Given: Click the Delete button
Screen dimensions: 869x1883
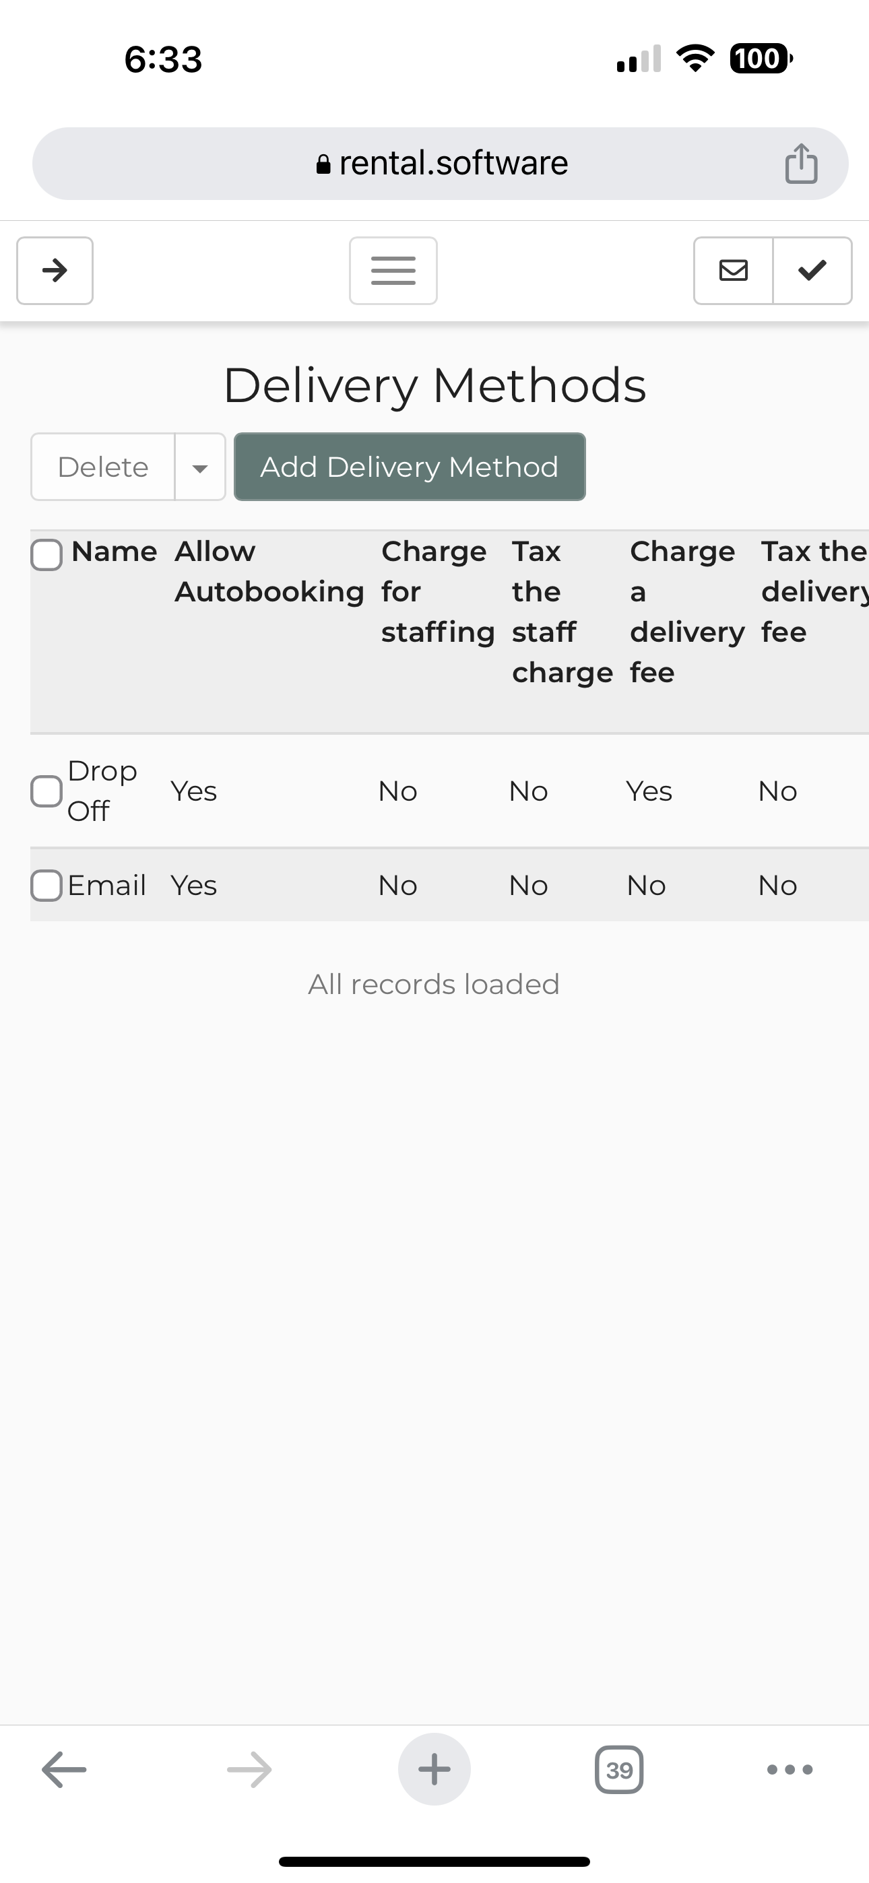Looking at the screenshot, I should (x=103, y=467).
